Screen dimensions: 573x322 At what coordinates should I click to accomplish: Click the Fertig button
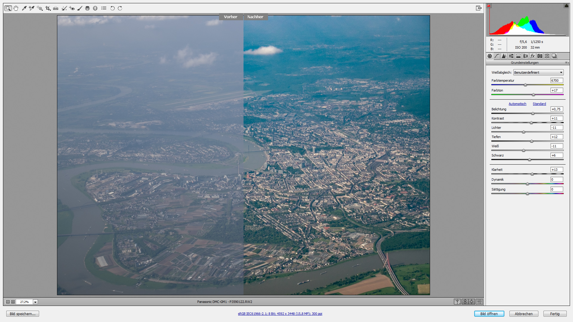(x=555, y=314)
